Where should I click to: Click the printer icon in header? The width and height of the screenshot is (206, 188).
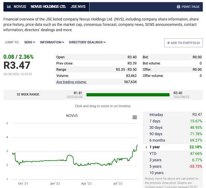click(179, 7)
